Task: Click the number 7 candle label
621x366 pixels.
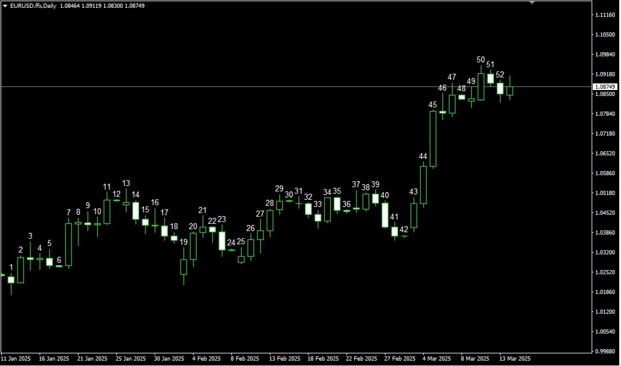Action: (x=68, y=214)
